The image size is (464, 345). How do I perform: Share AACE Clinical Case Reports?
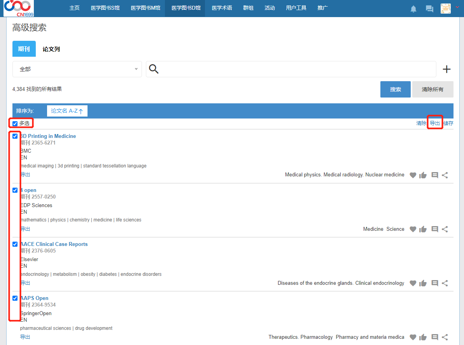pyautogui.click(x=445, y=283)
